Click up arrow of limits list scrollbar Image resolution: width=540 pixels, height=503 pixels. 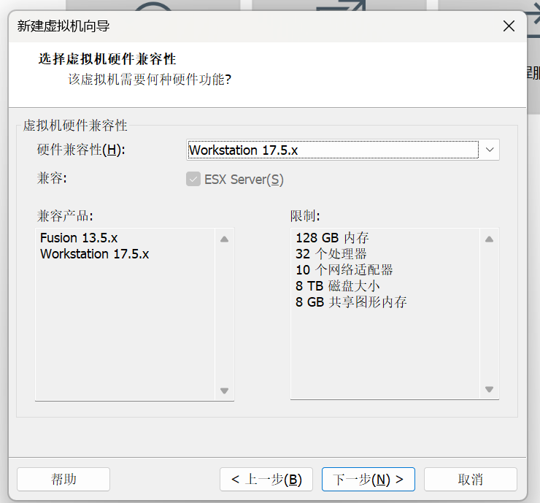(490, 239)
